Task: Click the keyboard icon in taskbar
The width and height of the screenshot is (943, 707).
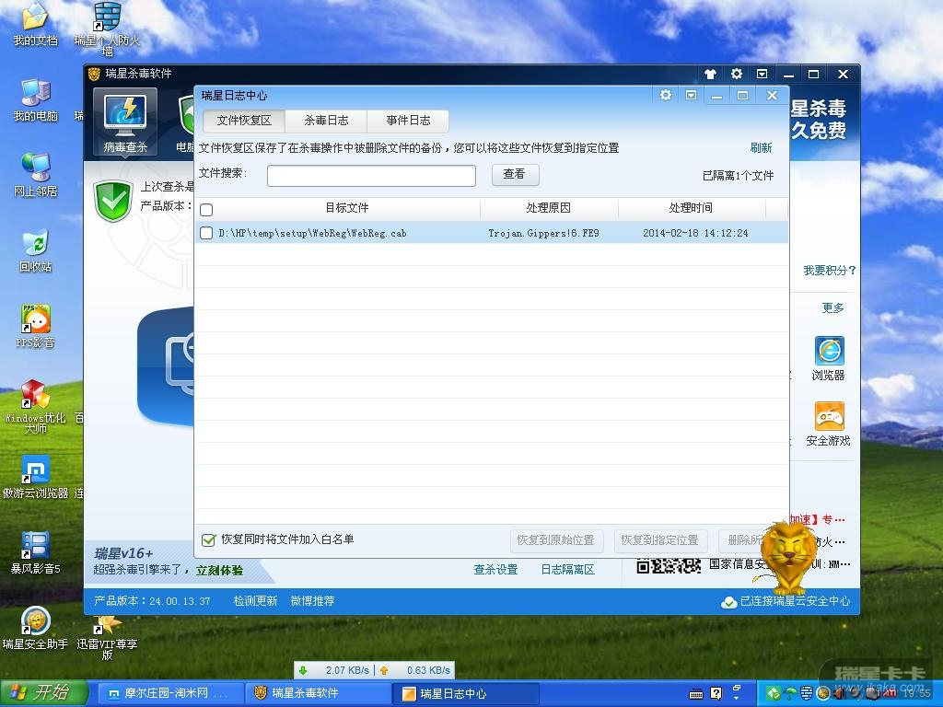Action: point(696,694)
